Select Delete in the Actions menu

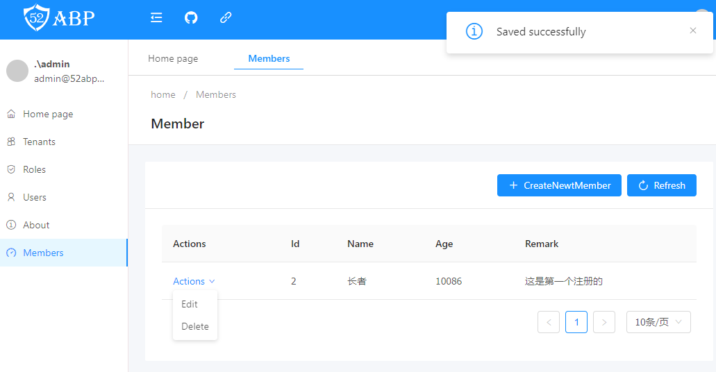click(x=195, y=326)
